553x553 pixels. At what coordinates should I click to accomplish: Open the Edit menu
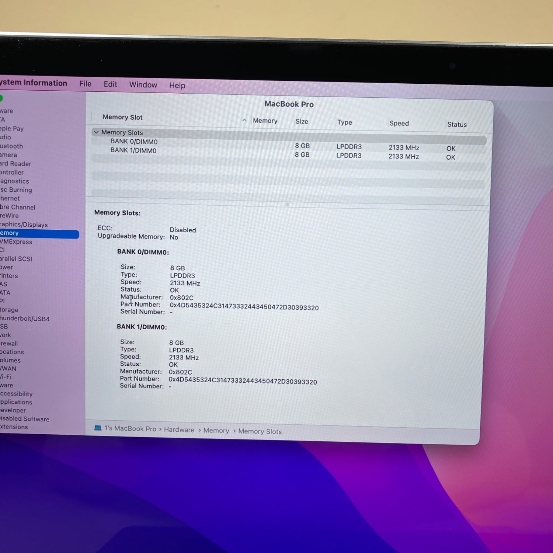tap(110, 84)
